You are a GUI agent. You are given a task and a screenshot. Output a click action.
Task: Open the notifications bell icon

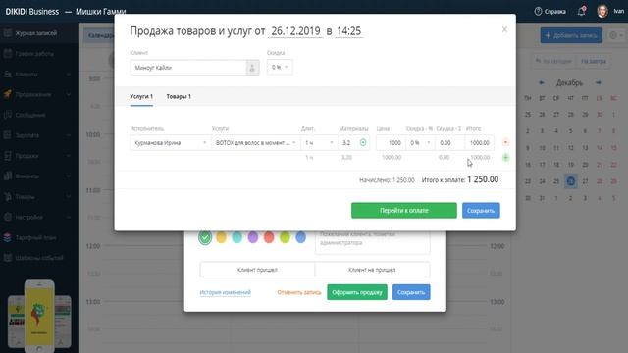581,11
